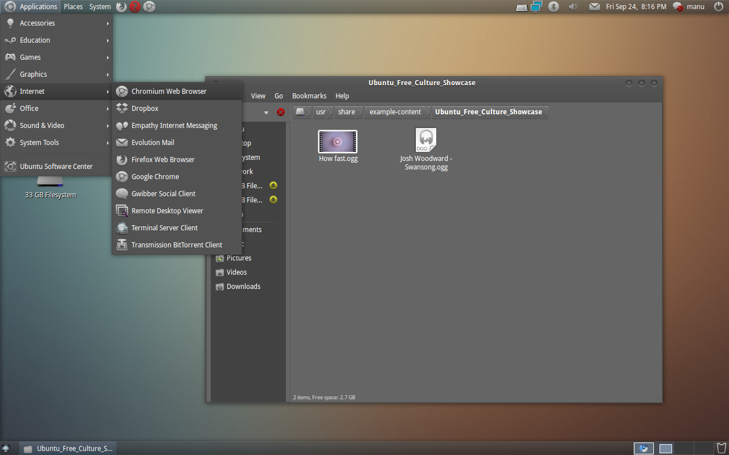The height and width of the screenshot is (455, 729).
Task: Go to example-content in the path bar
Action: click(x=395, y=112)
